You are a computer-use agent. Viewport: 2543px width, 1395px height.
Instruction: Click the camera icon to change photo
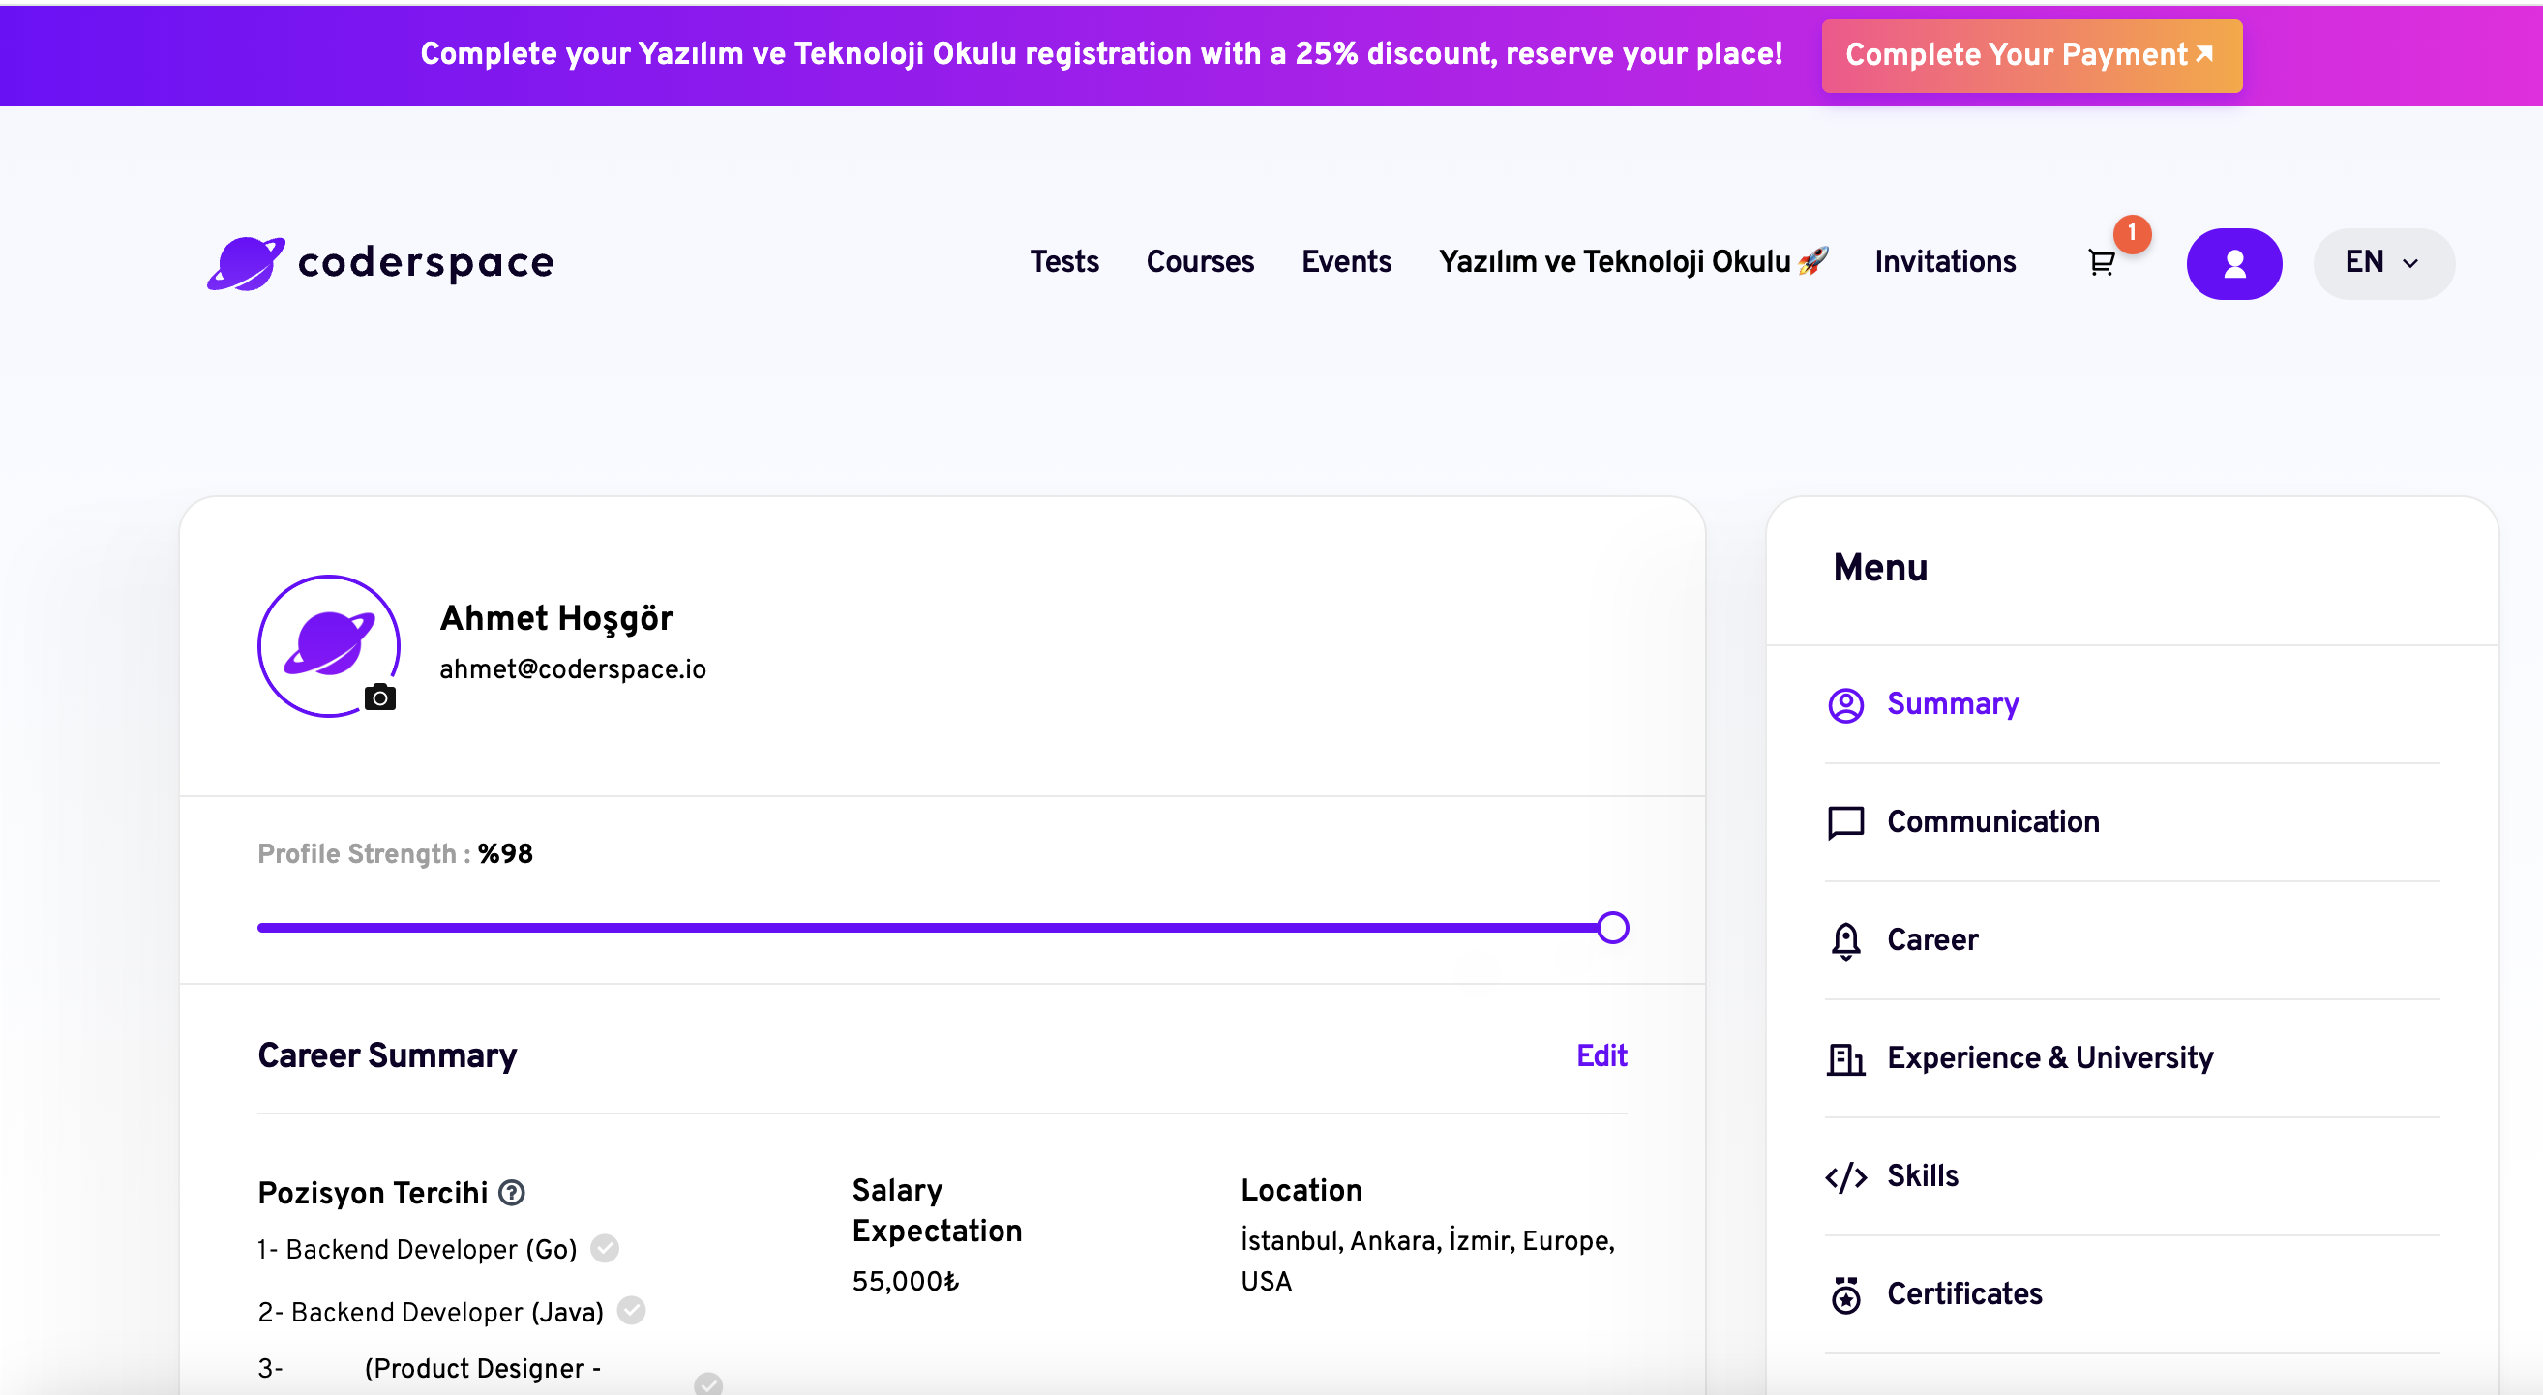[380, 697]
